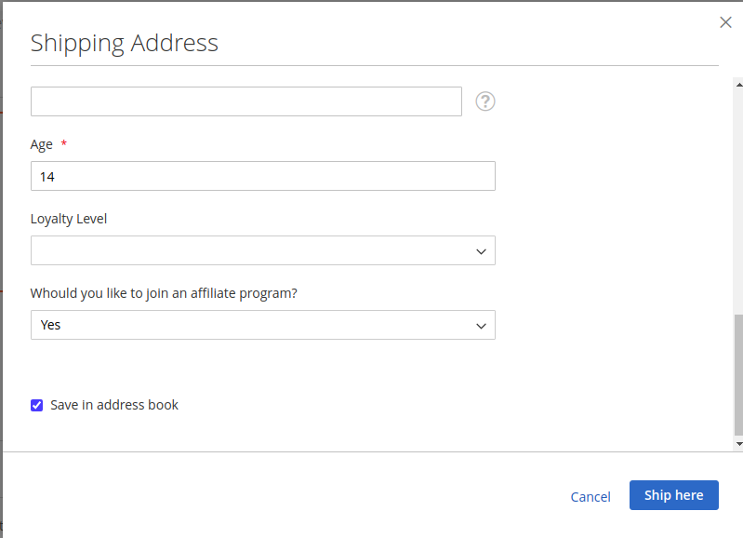Grab the vertical scrollbar thumb
This screenshot has width=743, height=538.
tap(738, 374)
